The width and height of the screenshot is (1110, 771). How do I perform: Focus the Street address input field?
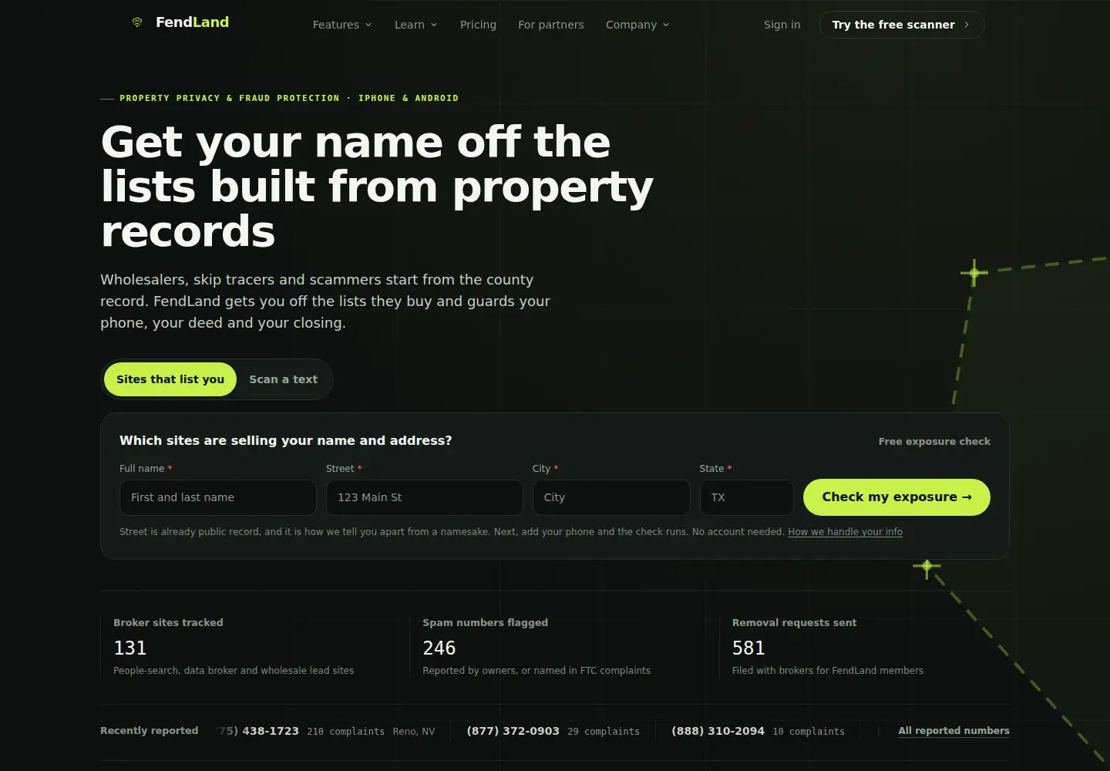425,497
